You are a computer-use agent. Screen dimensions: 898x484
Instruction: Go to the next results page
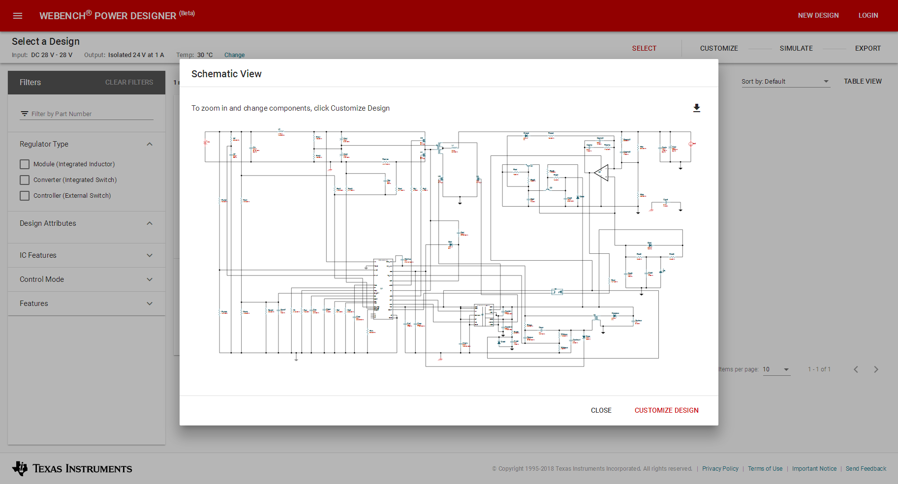(876, 369)
